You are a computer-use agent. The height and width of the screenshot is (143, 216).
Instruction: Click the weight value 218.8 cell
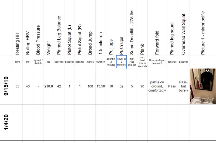[49, 86]
